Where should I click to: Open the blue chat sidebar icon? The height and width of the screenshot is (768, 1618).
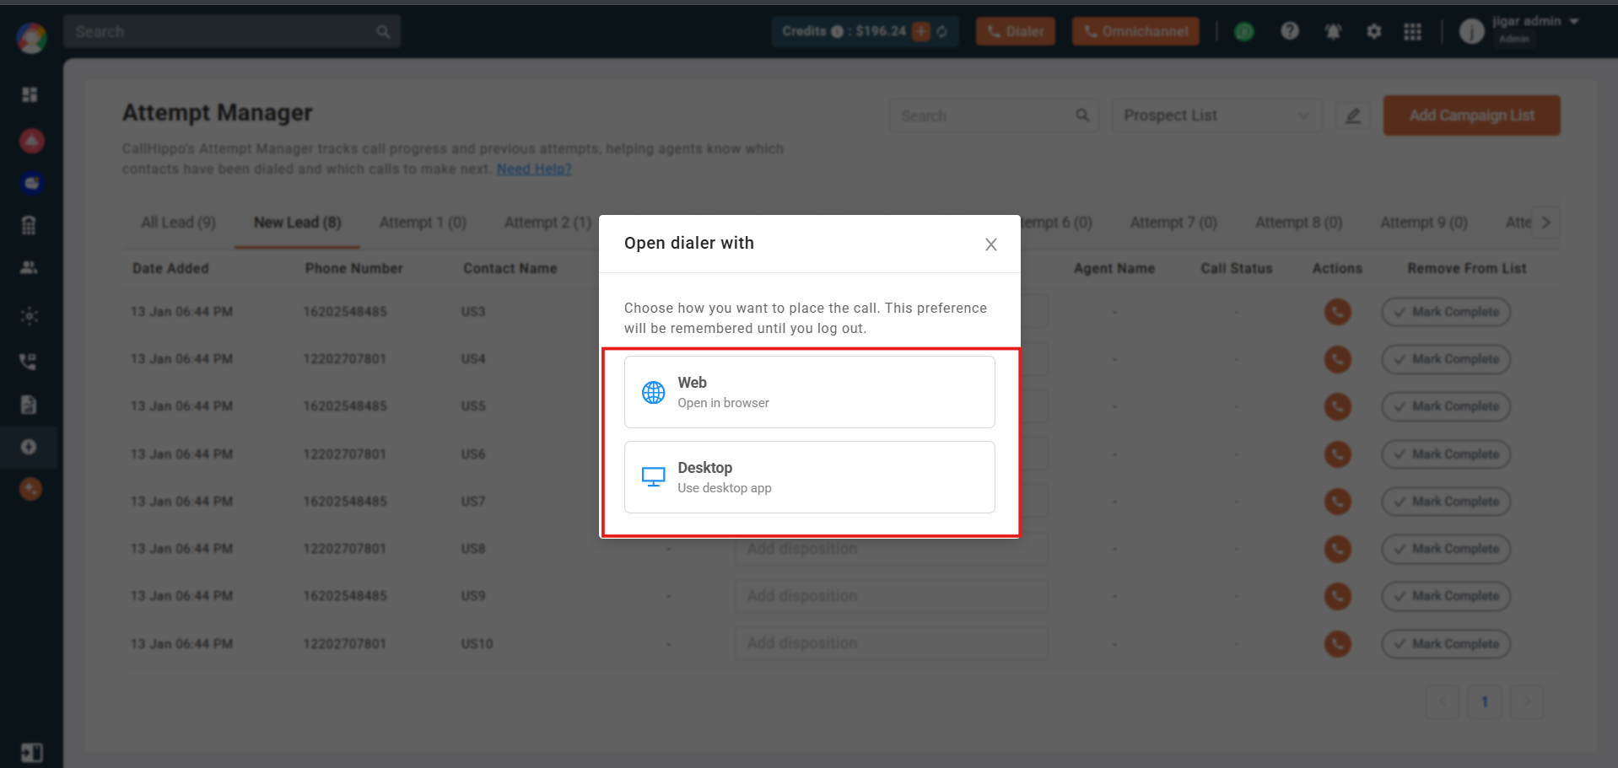tap(31, 183)
